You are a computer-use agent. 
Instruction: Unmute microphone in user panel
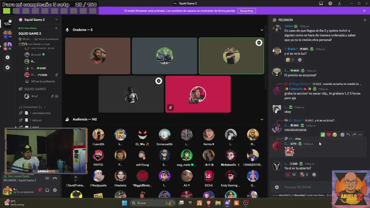pos(40,190)
